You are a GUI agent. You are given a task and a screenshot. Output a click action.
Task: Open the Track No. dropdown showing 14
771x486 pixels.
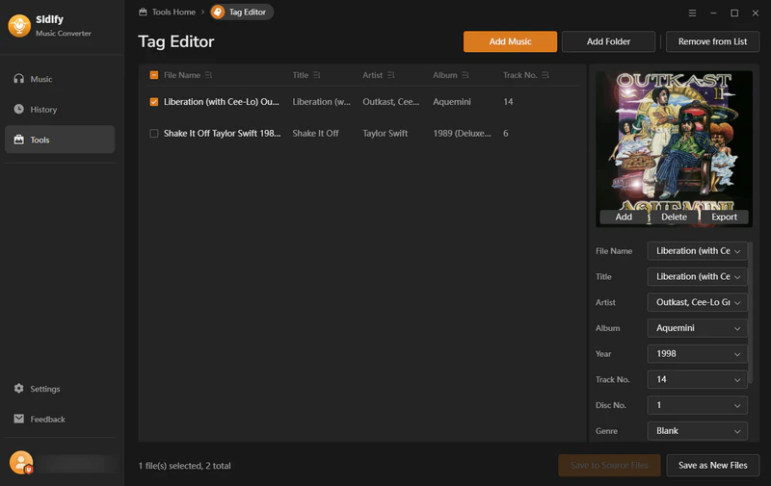(x=697, y=379)
